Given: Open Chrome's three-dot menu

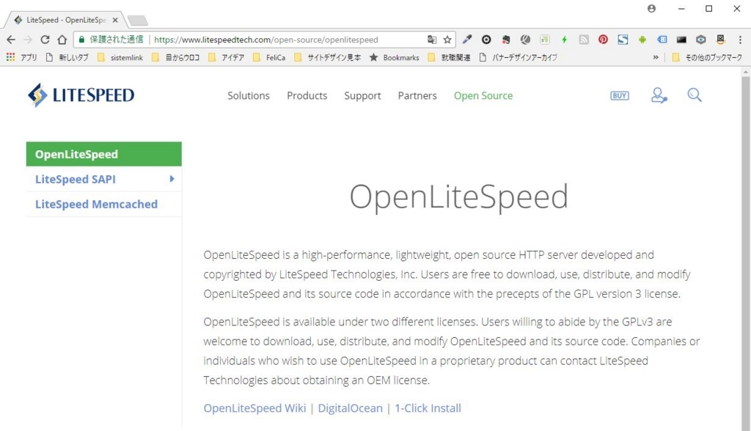Looking at the screenshot, I should (x=740, y=40).
